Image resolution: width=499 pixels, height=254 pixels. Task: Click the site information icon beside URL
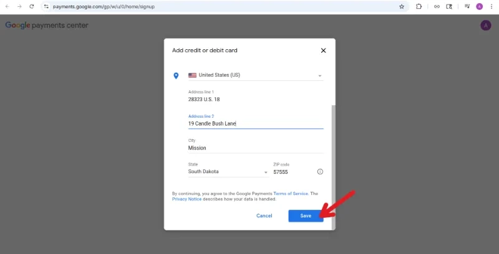(46, 6)
